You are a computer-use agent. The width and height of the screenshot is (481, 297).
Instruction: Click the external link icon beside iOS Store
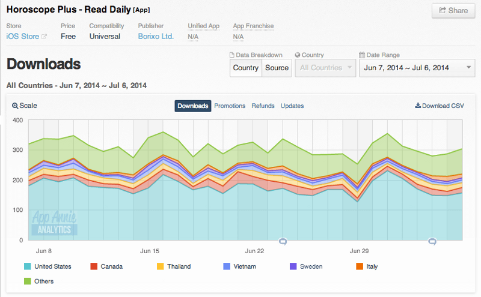pos(44,37)
